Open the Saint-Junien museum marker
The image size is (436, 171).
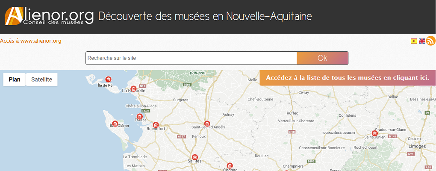pos(374,133)
